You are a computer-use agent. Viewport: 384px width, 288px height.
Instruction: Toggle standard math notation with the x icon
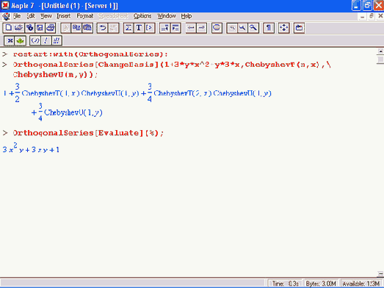click(10, 40)
